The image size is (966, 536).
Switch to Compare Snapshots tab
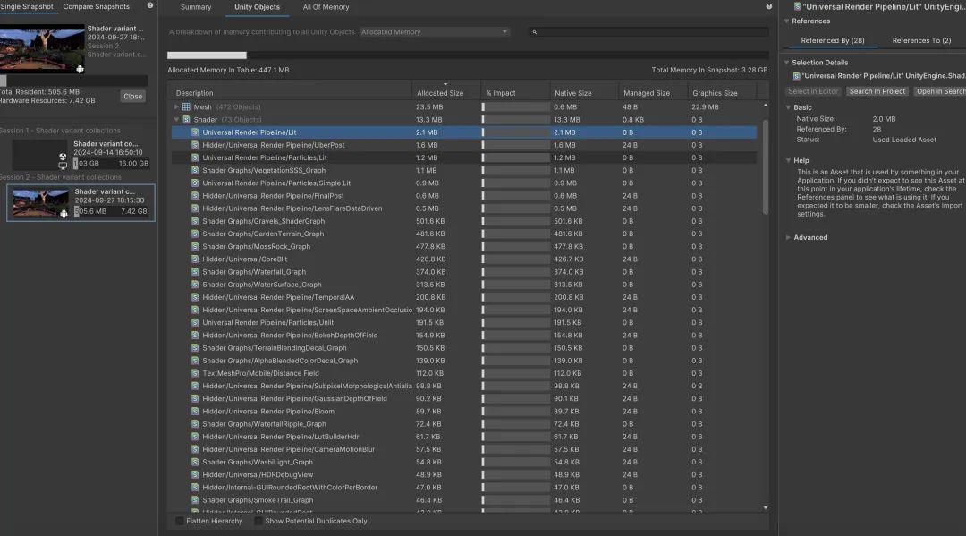pos(96,7)
